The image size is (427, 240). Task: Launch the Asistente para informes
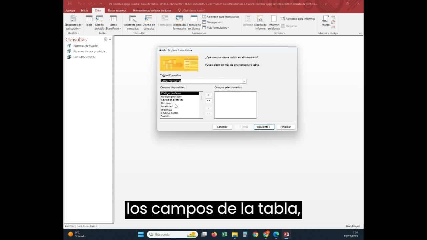(x=298, y=19)
